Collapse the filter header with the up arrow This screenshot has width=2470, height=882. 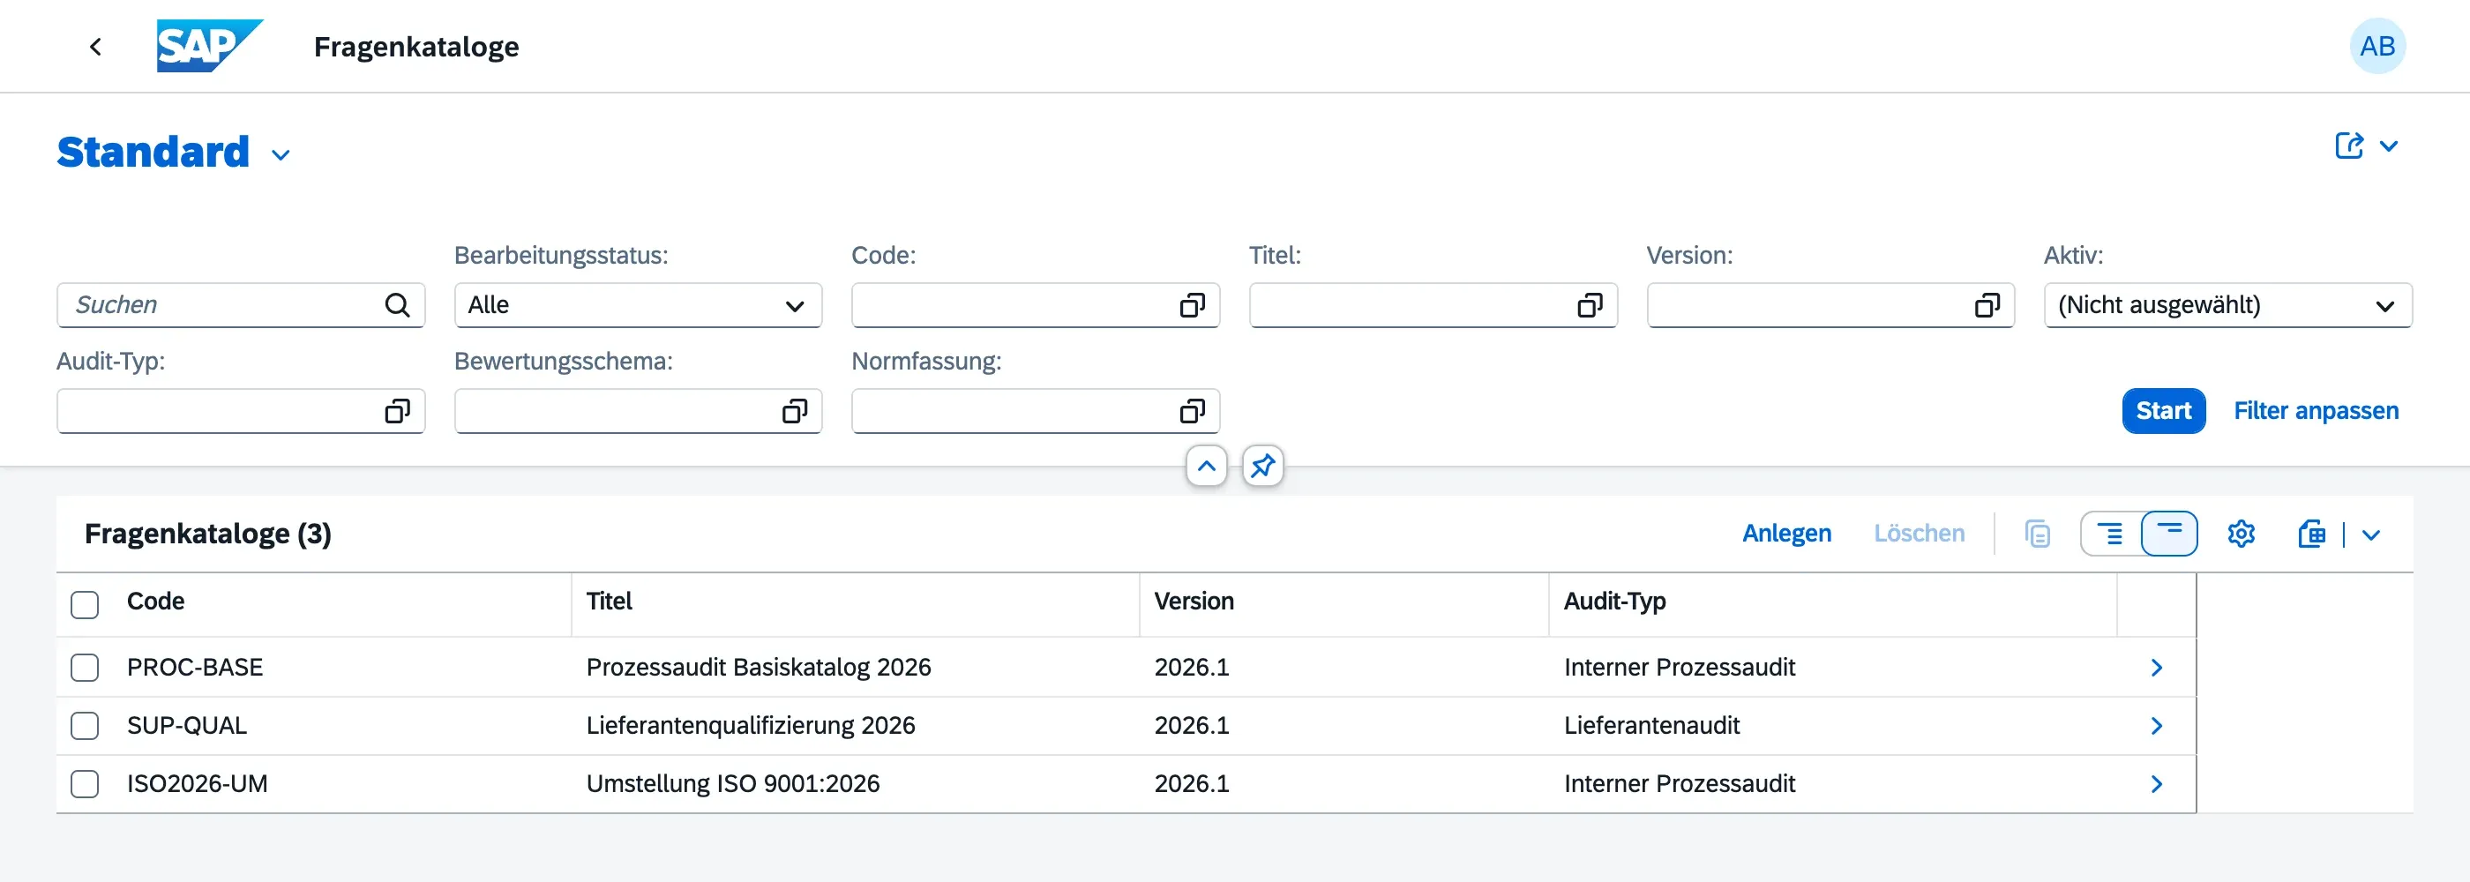[1206, 466]
